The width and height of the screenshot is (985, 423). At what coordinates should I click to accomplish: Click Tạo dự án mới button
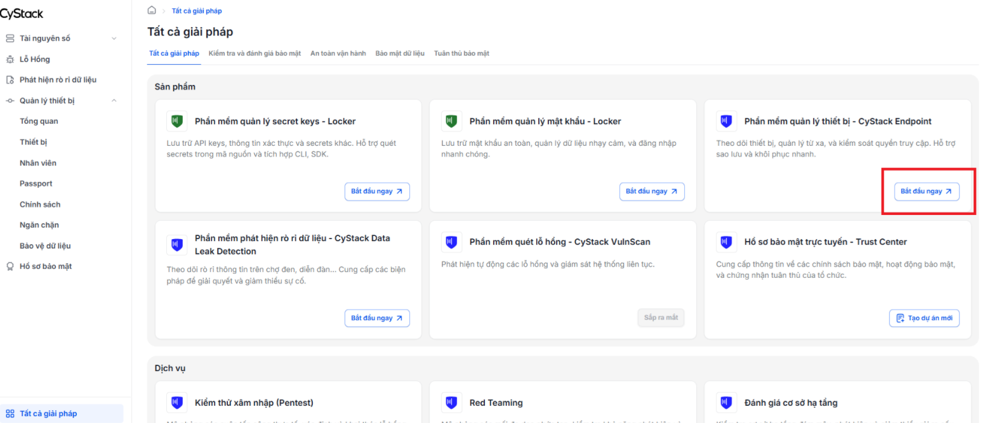pyautogui.click(x=924, y=318)
